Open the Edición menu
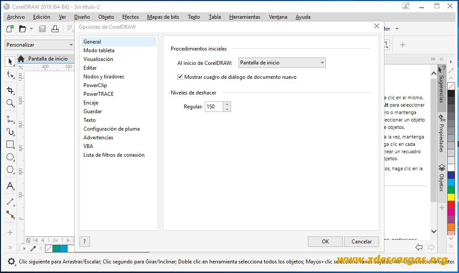The height and width of the screenshot is (273, 459). coord(41,17)
